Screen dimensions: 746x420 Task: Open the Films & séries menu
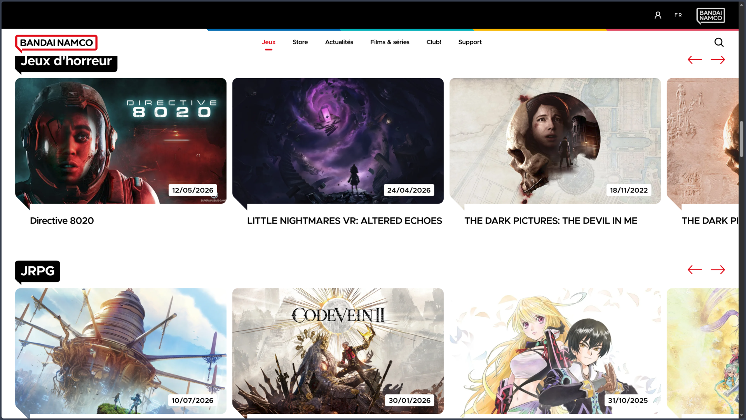(390, 42)
